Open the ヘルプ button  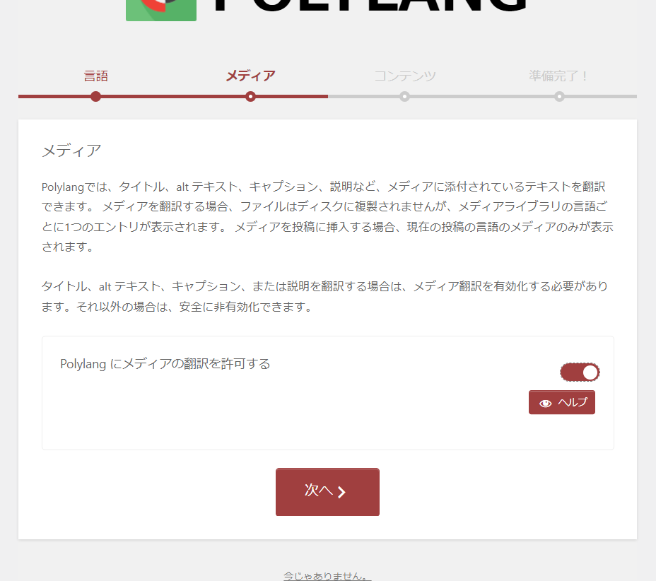click(562, 402)
